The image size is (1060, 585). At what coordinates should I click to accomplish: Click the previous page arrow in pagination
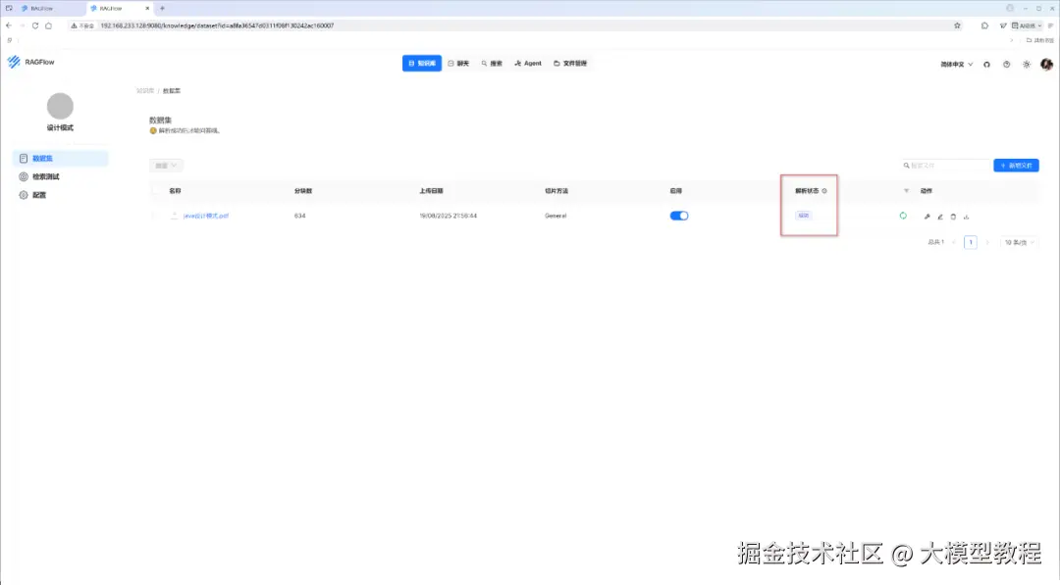[x=954, y=242]
